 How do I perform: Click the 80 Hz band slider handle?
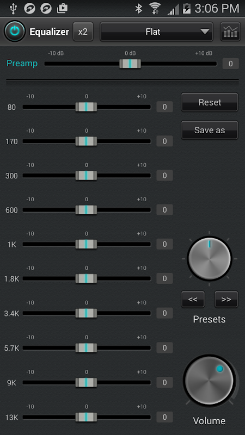pyautogui.click(x=86, y=107)
